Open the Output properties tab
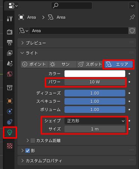Image resolution: width=139 pixels, height=169 pixels. (x=10, y=43)
